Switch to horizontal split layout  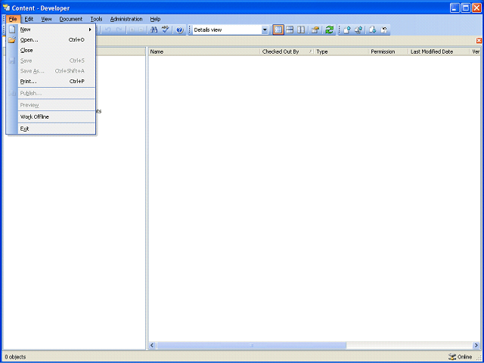(290, 30)
